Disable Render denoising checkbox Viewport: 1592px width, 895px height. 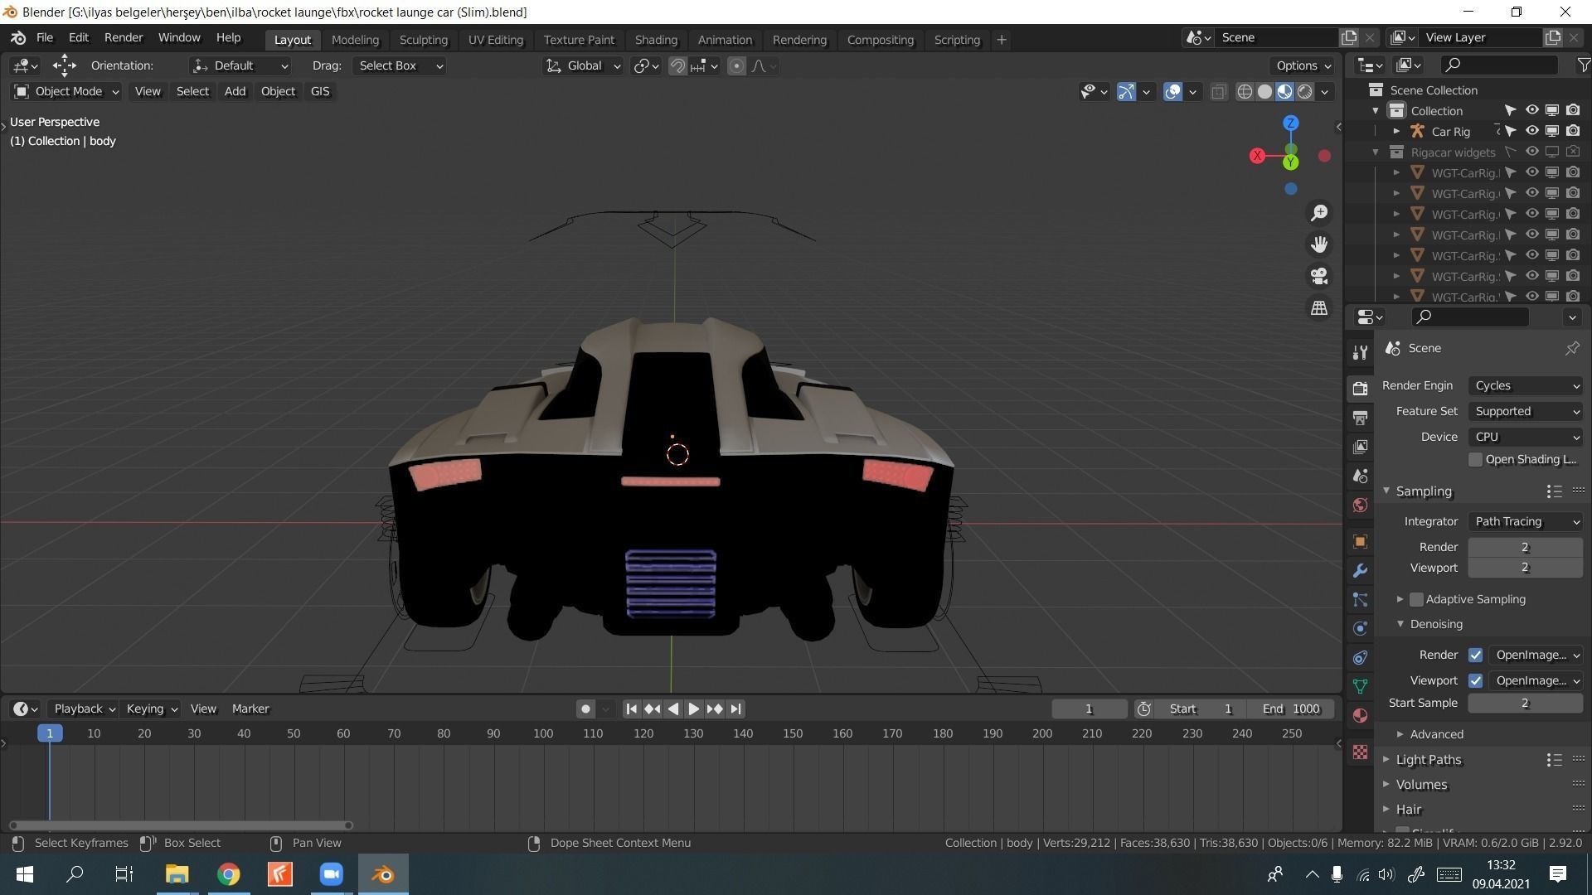pos(1475,655)
